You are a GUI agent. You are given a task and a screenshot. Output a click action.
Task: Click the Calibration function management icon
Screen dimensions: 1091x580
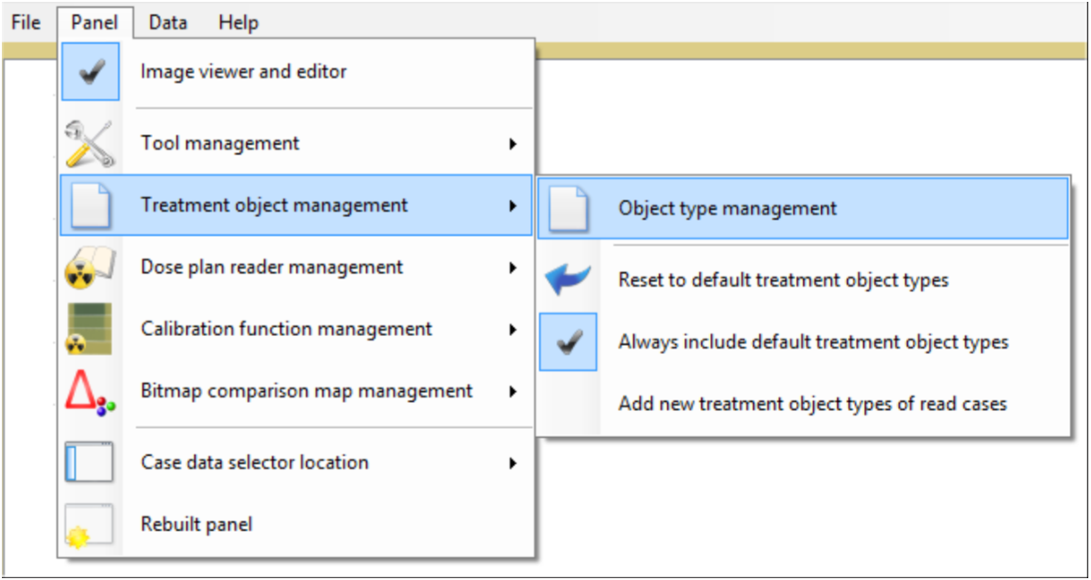coord(89,329)
